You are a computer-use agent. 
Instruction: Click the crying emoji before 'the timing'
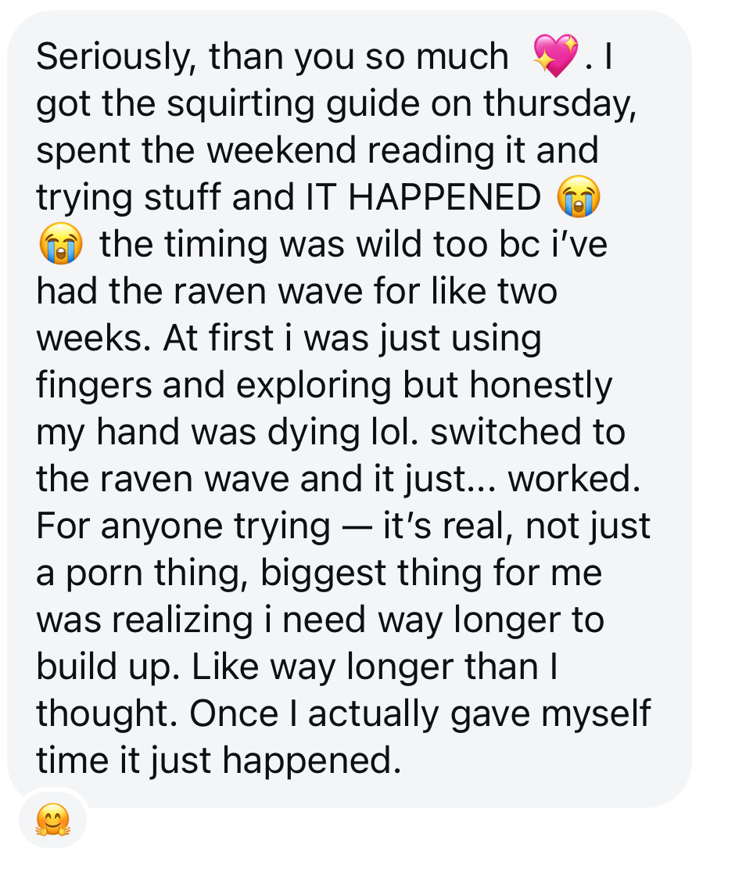click(59, 245)
